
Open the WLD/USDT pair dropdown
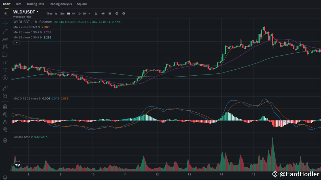[x=38, y=12]
